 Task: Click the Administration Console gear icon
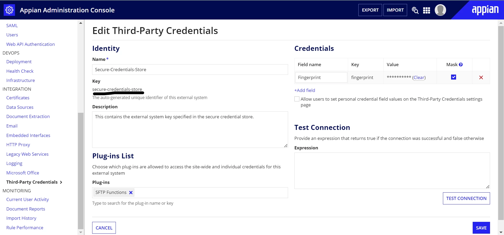coord(9,10)
